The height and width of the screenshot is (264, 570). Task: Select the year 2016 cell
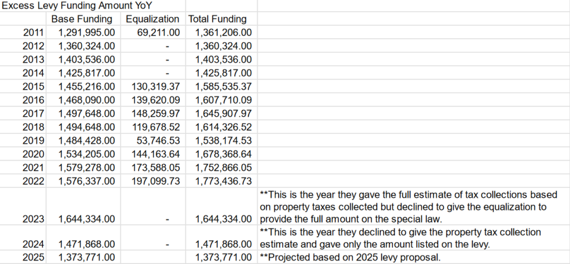point(34,100)
